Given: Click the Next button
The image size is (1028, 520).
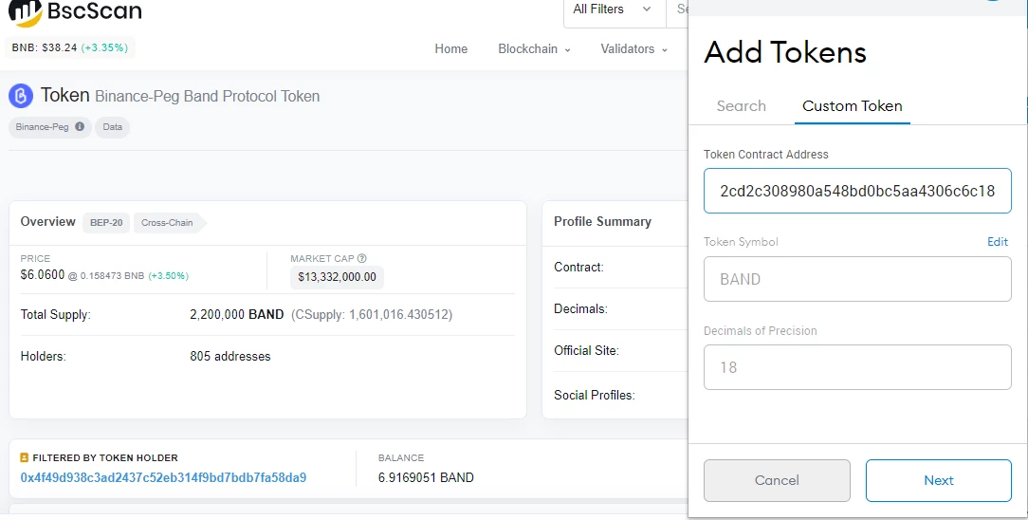Looking at the screenshot, I should (938, 481).
